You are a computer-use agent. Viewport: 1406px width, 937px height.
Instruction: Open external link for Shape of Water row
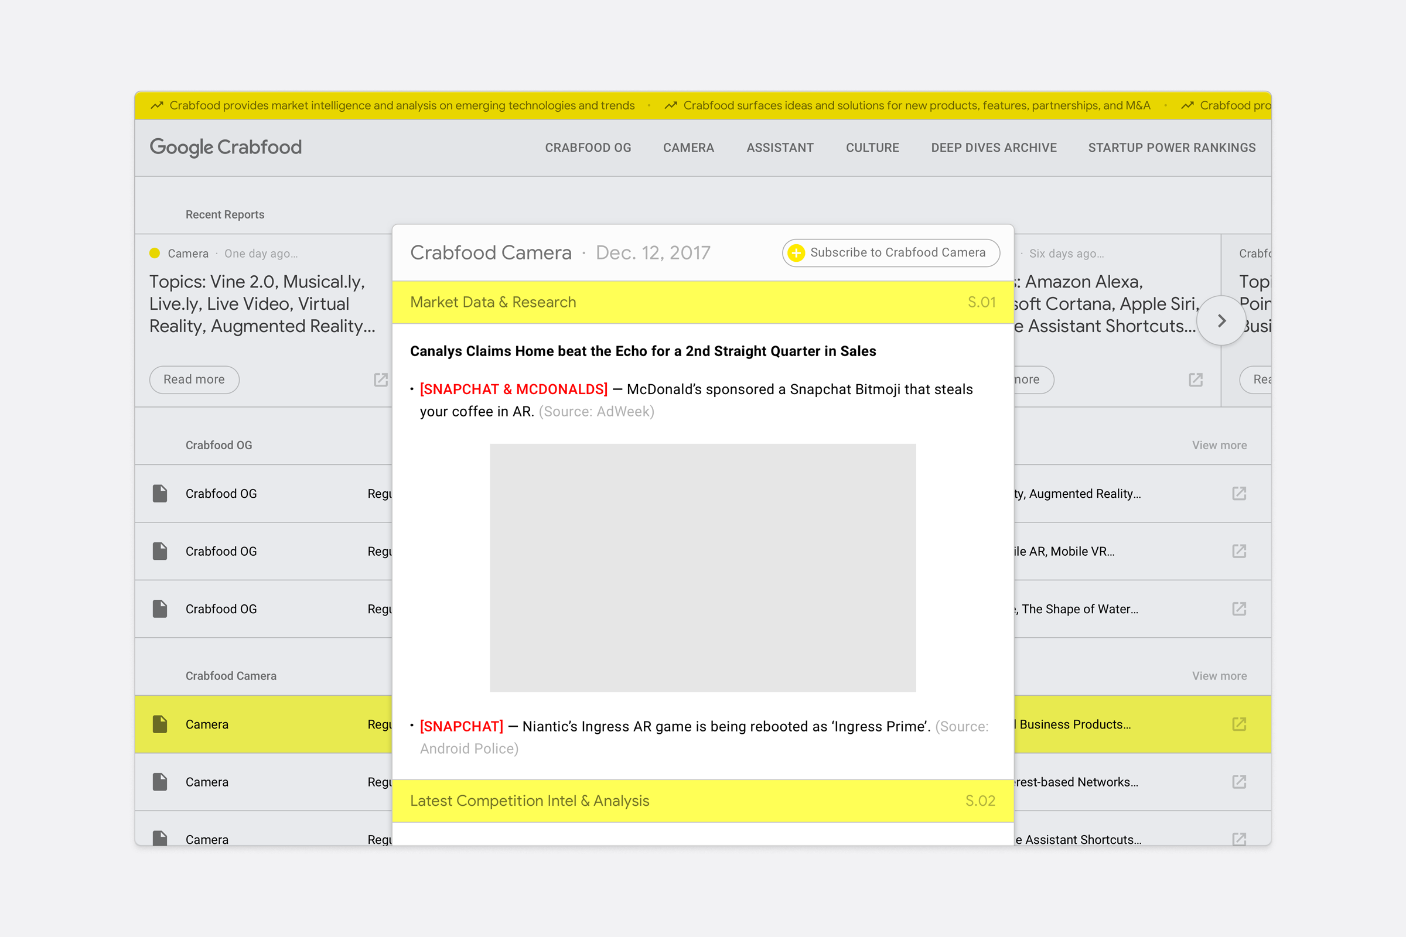[x=1238, y=609]
